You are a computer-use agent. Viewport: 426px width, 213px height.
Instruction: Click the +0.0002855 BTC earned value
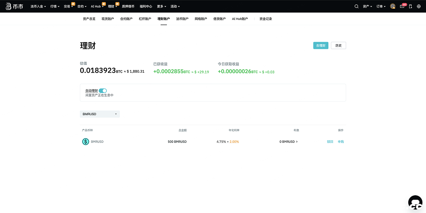click(x=172, y=71)
